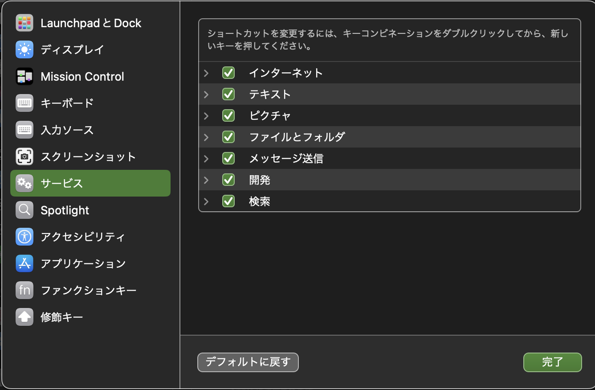The width and height of the screenshot is (595, 390).
Task: Open the 入力ソース section
Action: click(x=67, y=130)
